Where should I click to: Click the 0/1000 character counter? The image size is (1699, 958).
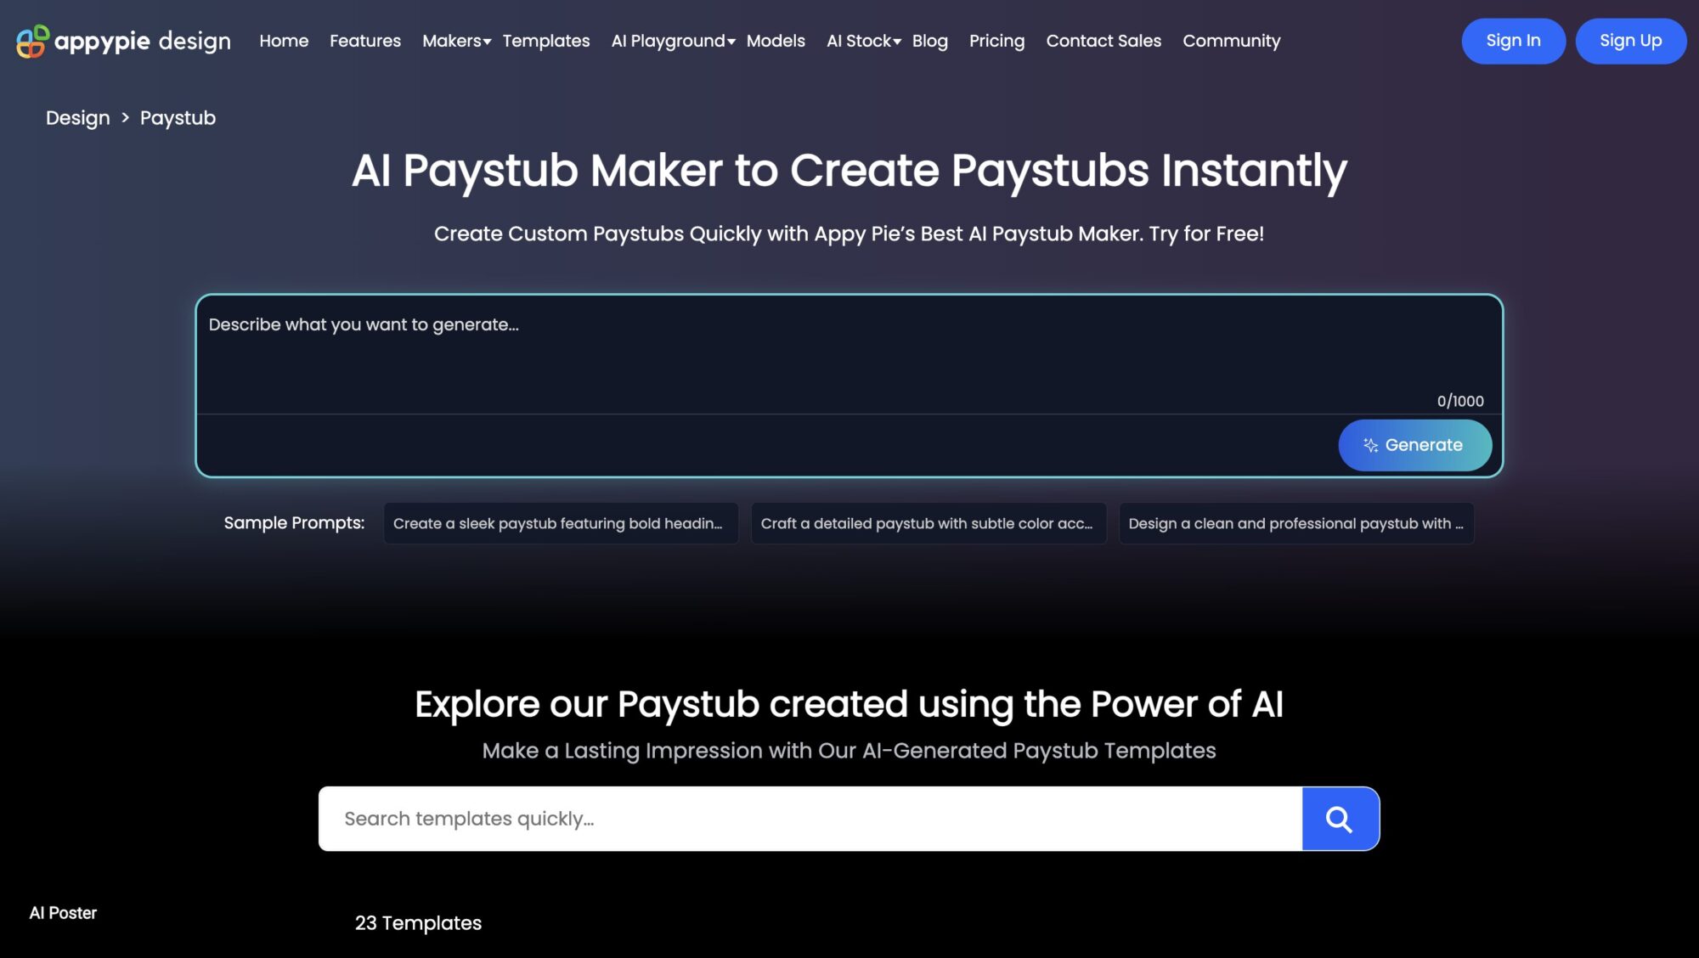coord(1460,401)
